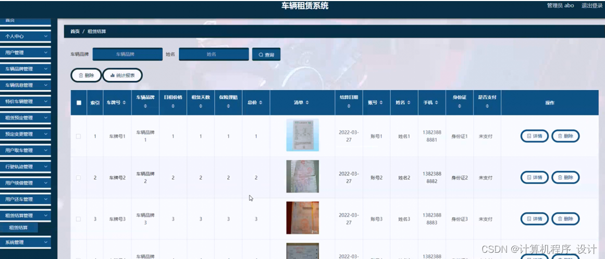Click the 退出登录 logout link
The image size is (605, 259).
click(x=591, y=5)
